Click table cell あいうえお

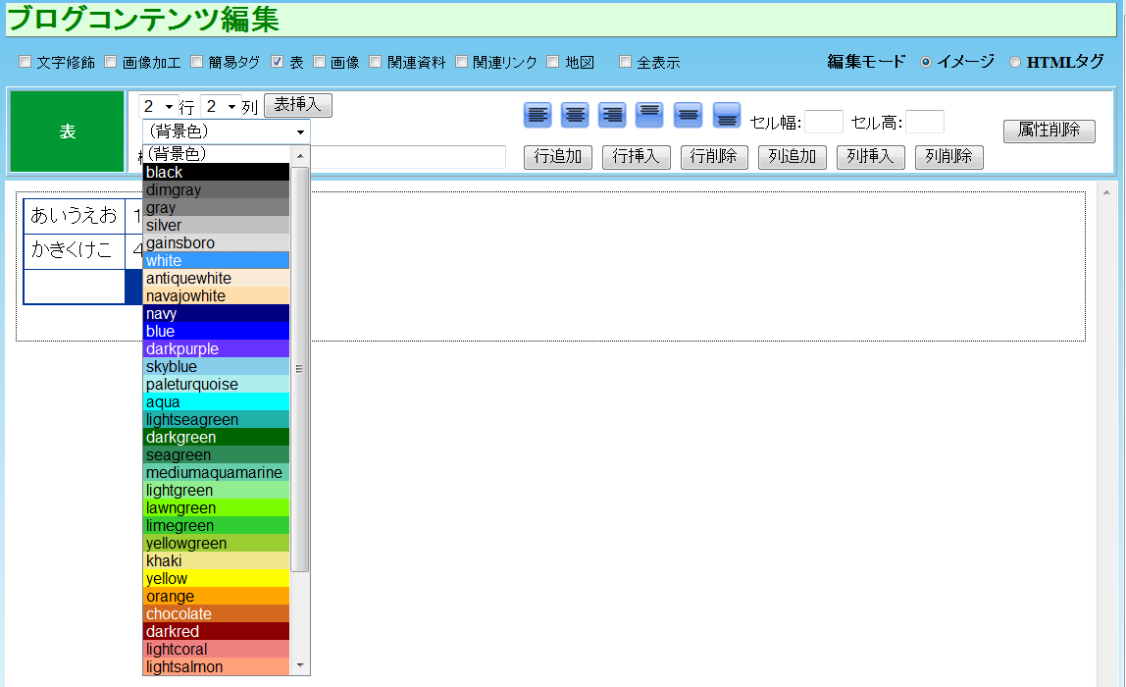click(x=74, y=216)
